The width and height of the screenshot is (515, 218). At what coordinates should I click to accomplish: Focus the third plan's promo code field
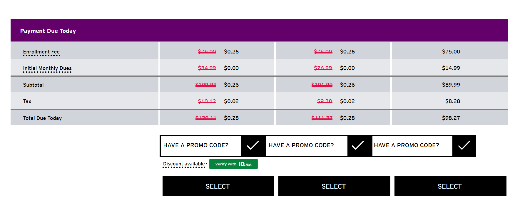coord(412,145)
